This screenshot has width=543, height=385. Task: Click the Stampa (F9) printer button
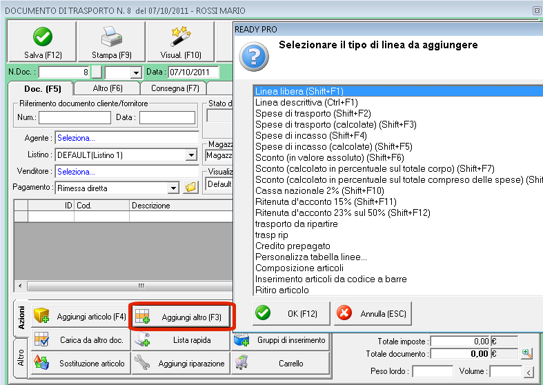[112, 41]
